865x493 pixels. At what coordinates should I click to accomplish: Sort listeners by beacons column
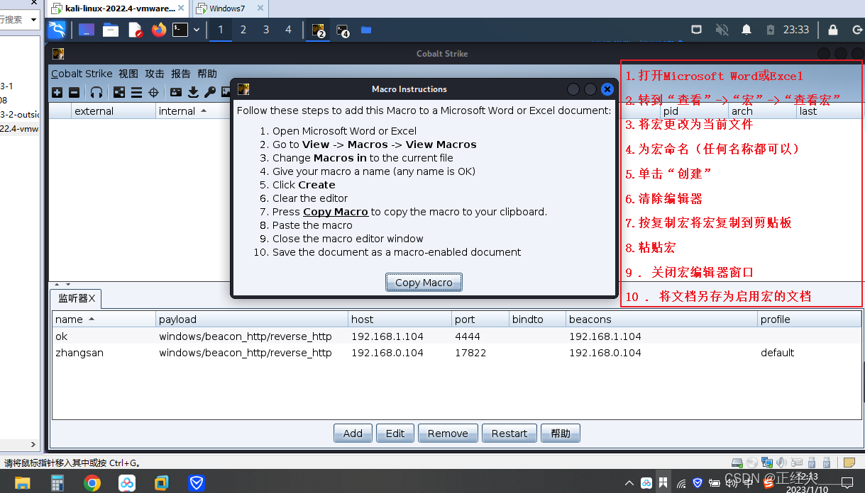661,319
